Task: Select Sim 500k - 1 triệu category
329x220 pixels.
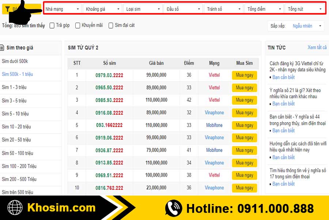Action: [x=18, y=74]
